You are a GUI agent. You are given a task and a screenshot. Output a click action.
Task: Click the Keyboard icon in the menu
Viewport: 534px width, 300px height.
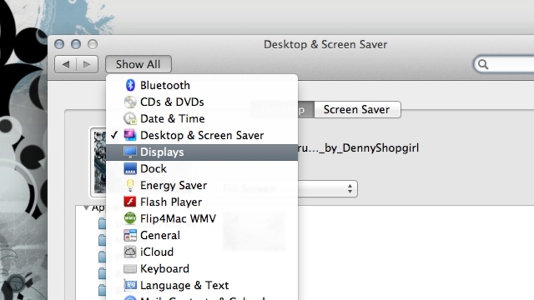[x=130, y=269]
